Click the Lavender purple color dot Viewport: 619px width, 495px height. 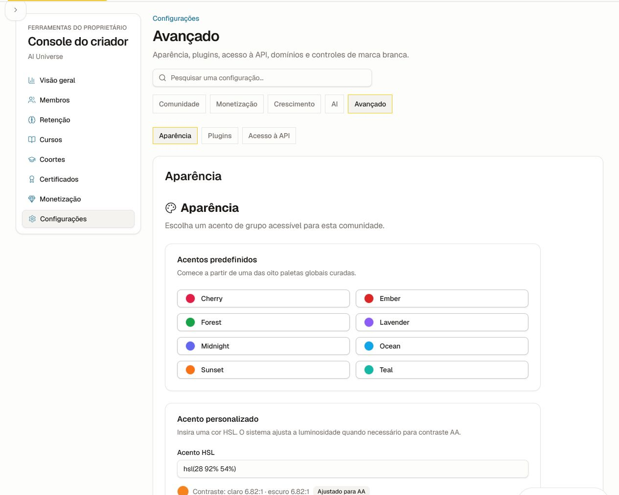(369, 322)
